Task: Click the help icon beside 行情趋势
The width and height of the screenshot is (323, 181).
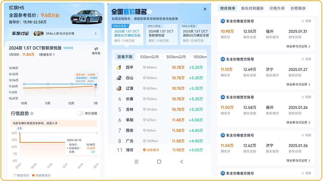Action: click(x=32, y=113)
